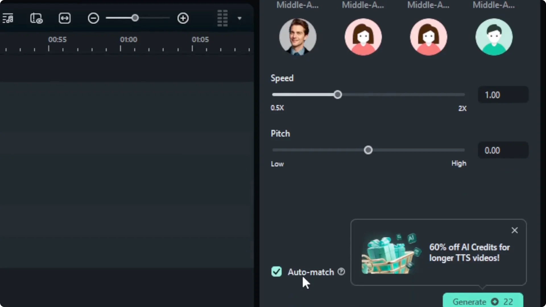Image resolution: width=546 pixels, height=307 pixels.
Task: Open the second pink voice avatar options
Action: 428,37
